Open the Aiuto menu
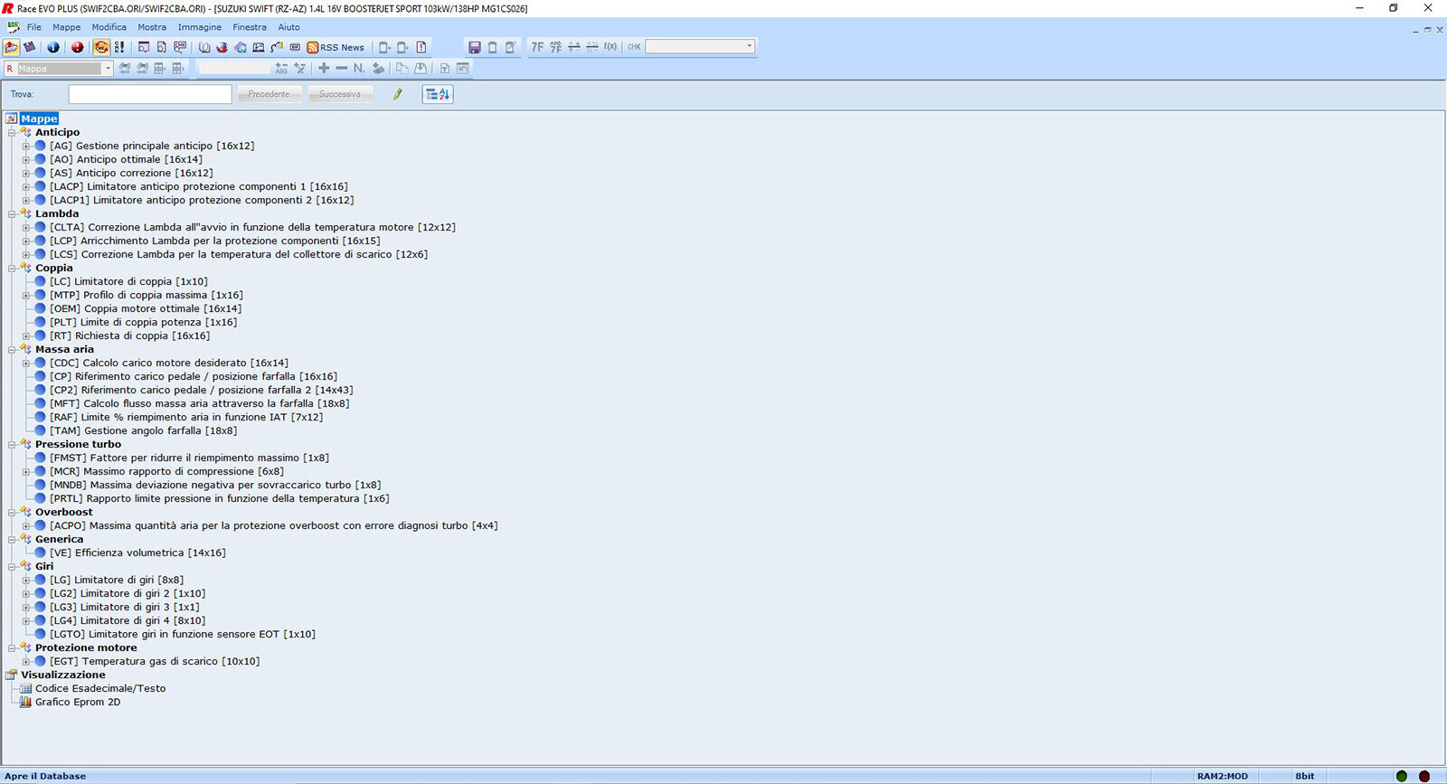The image size is (1447, 784). point(288,27)
